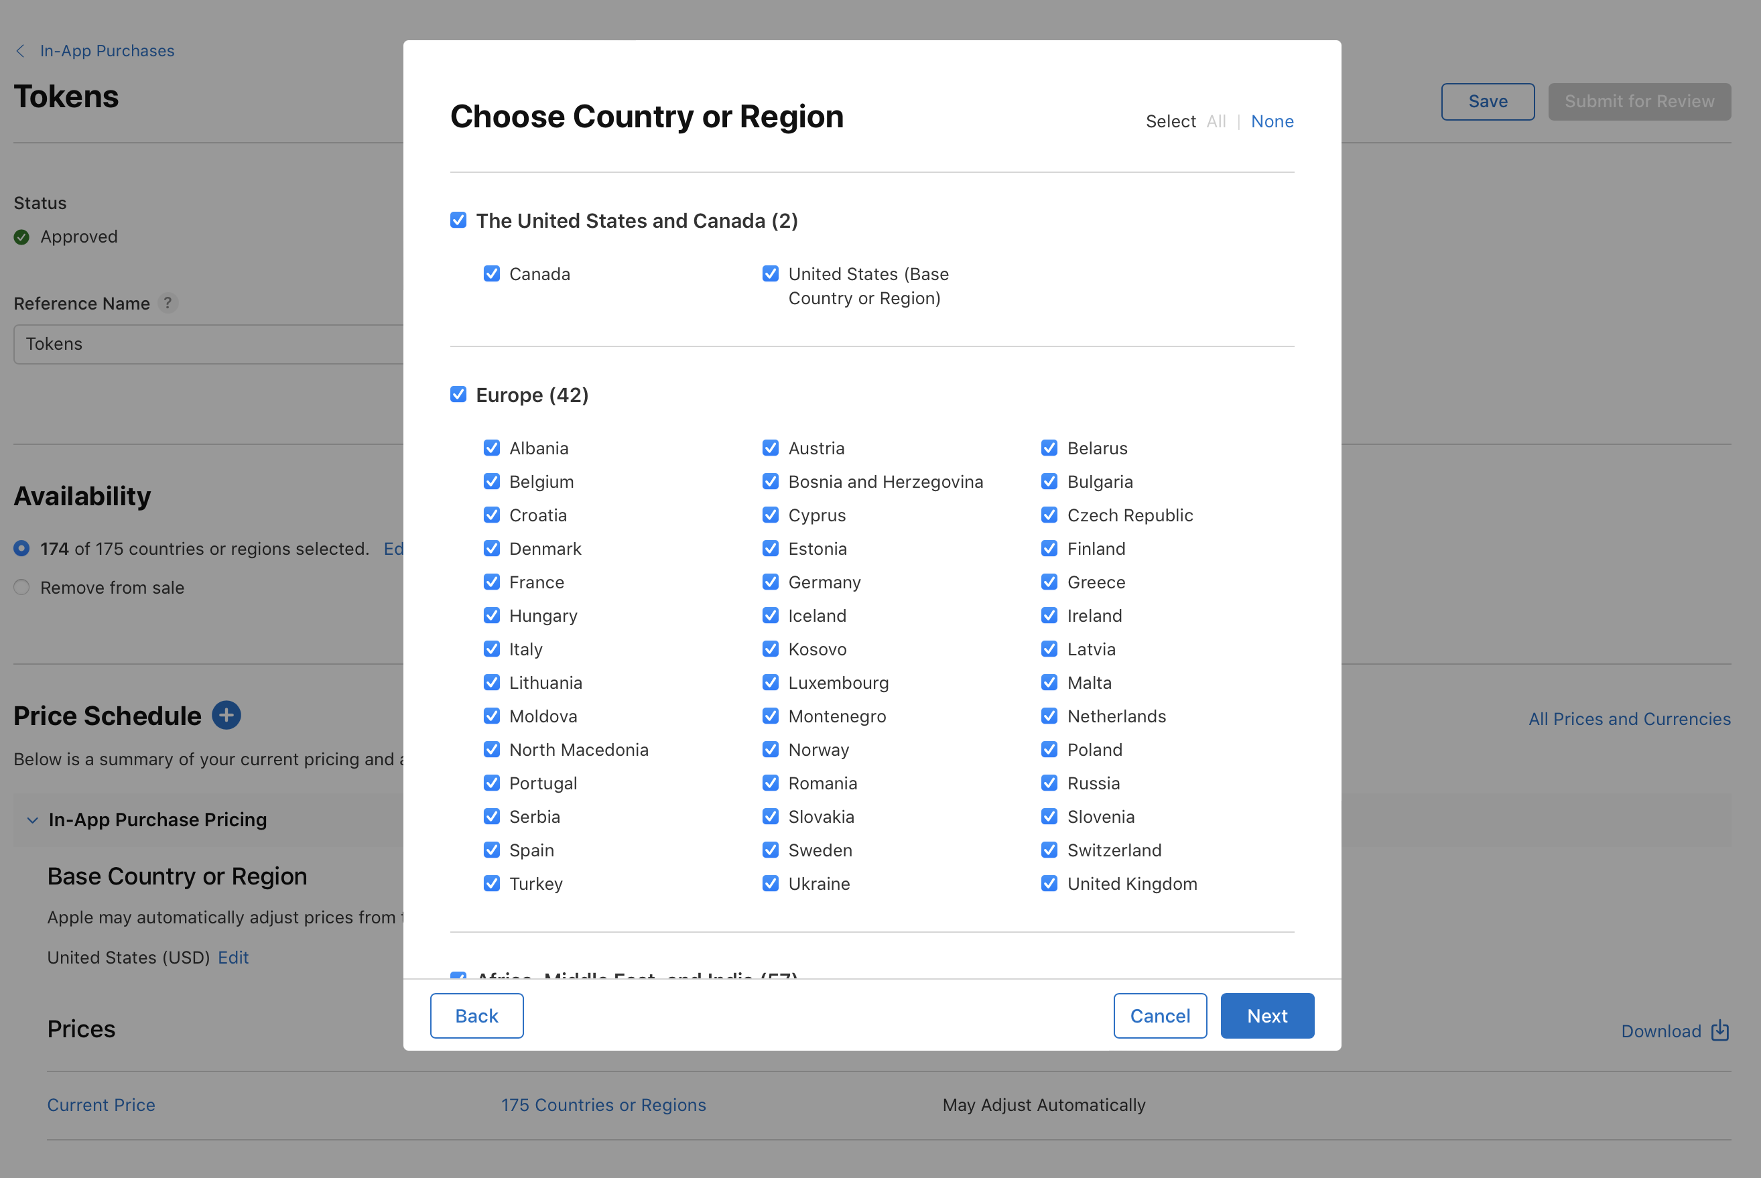Uncheck the Canada checkbox
Screen dimensions: 1761x1178
click(x=492, y=273)
